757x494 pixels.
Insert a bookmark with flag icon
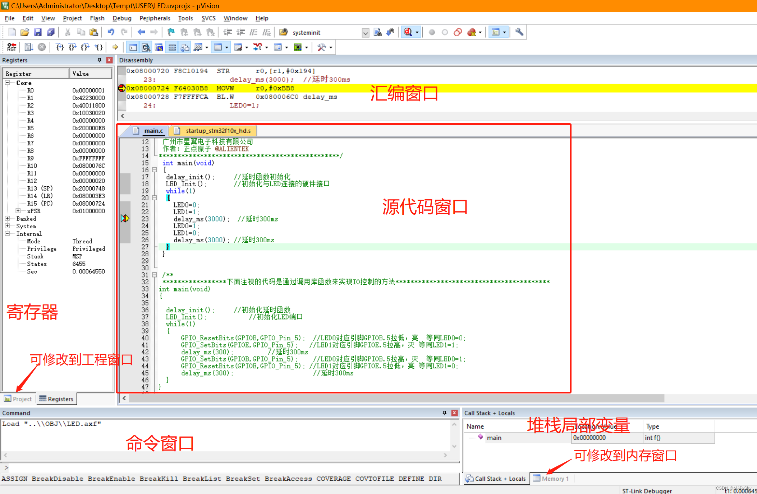point(171,32)
